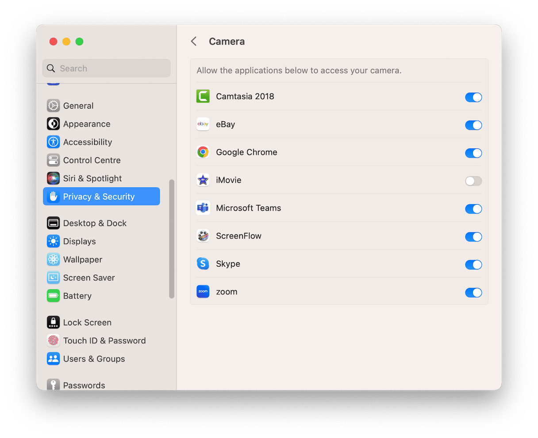Viewport: 538px width, 438px height.
Task: Click the Search field in sidebar
Action: pyautogui.click(x=107, y=68)
